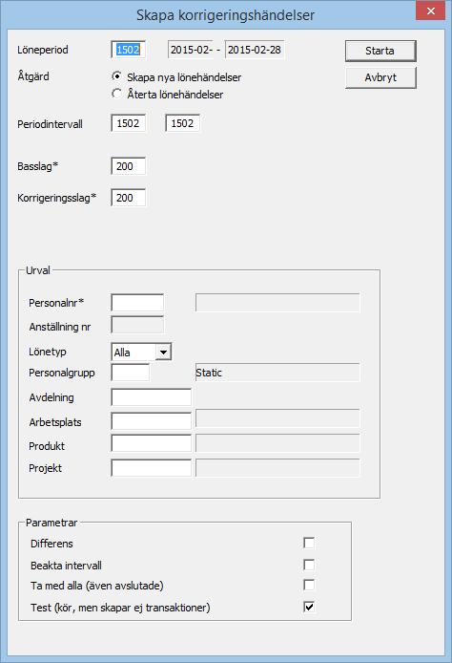Focus the Korrigeringsslag field
Image resolution: width=452 pixels, height=663 pixels.
[x=129, y=198]
